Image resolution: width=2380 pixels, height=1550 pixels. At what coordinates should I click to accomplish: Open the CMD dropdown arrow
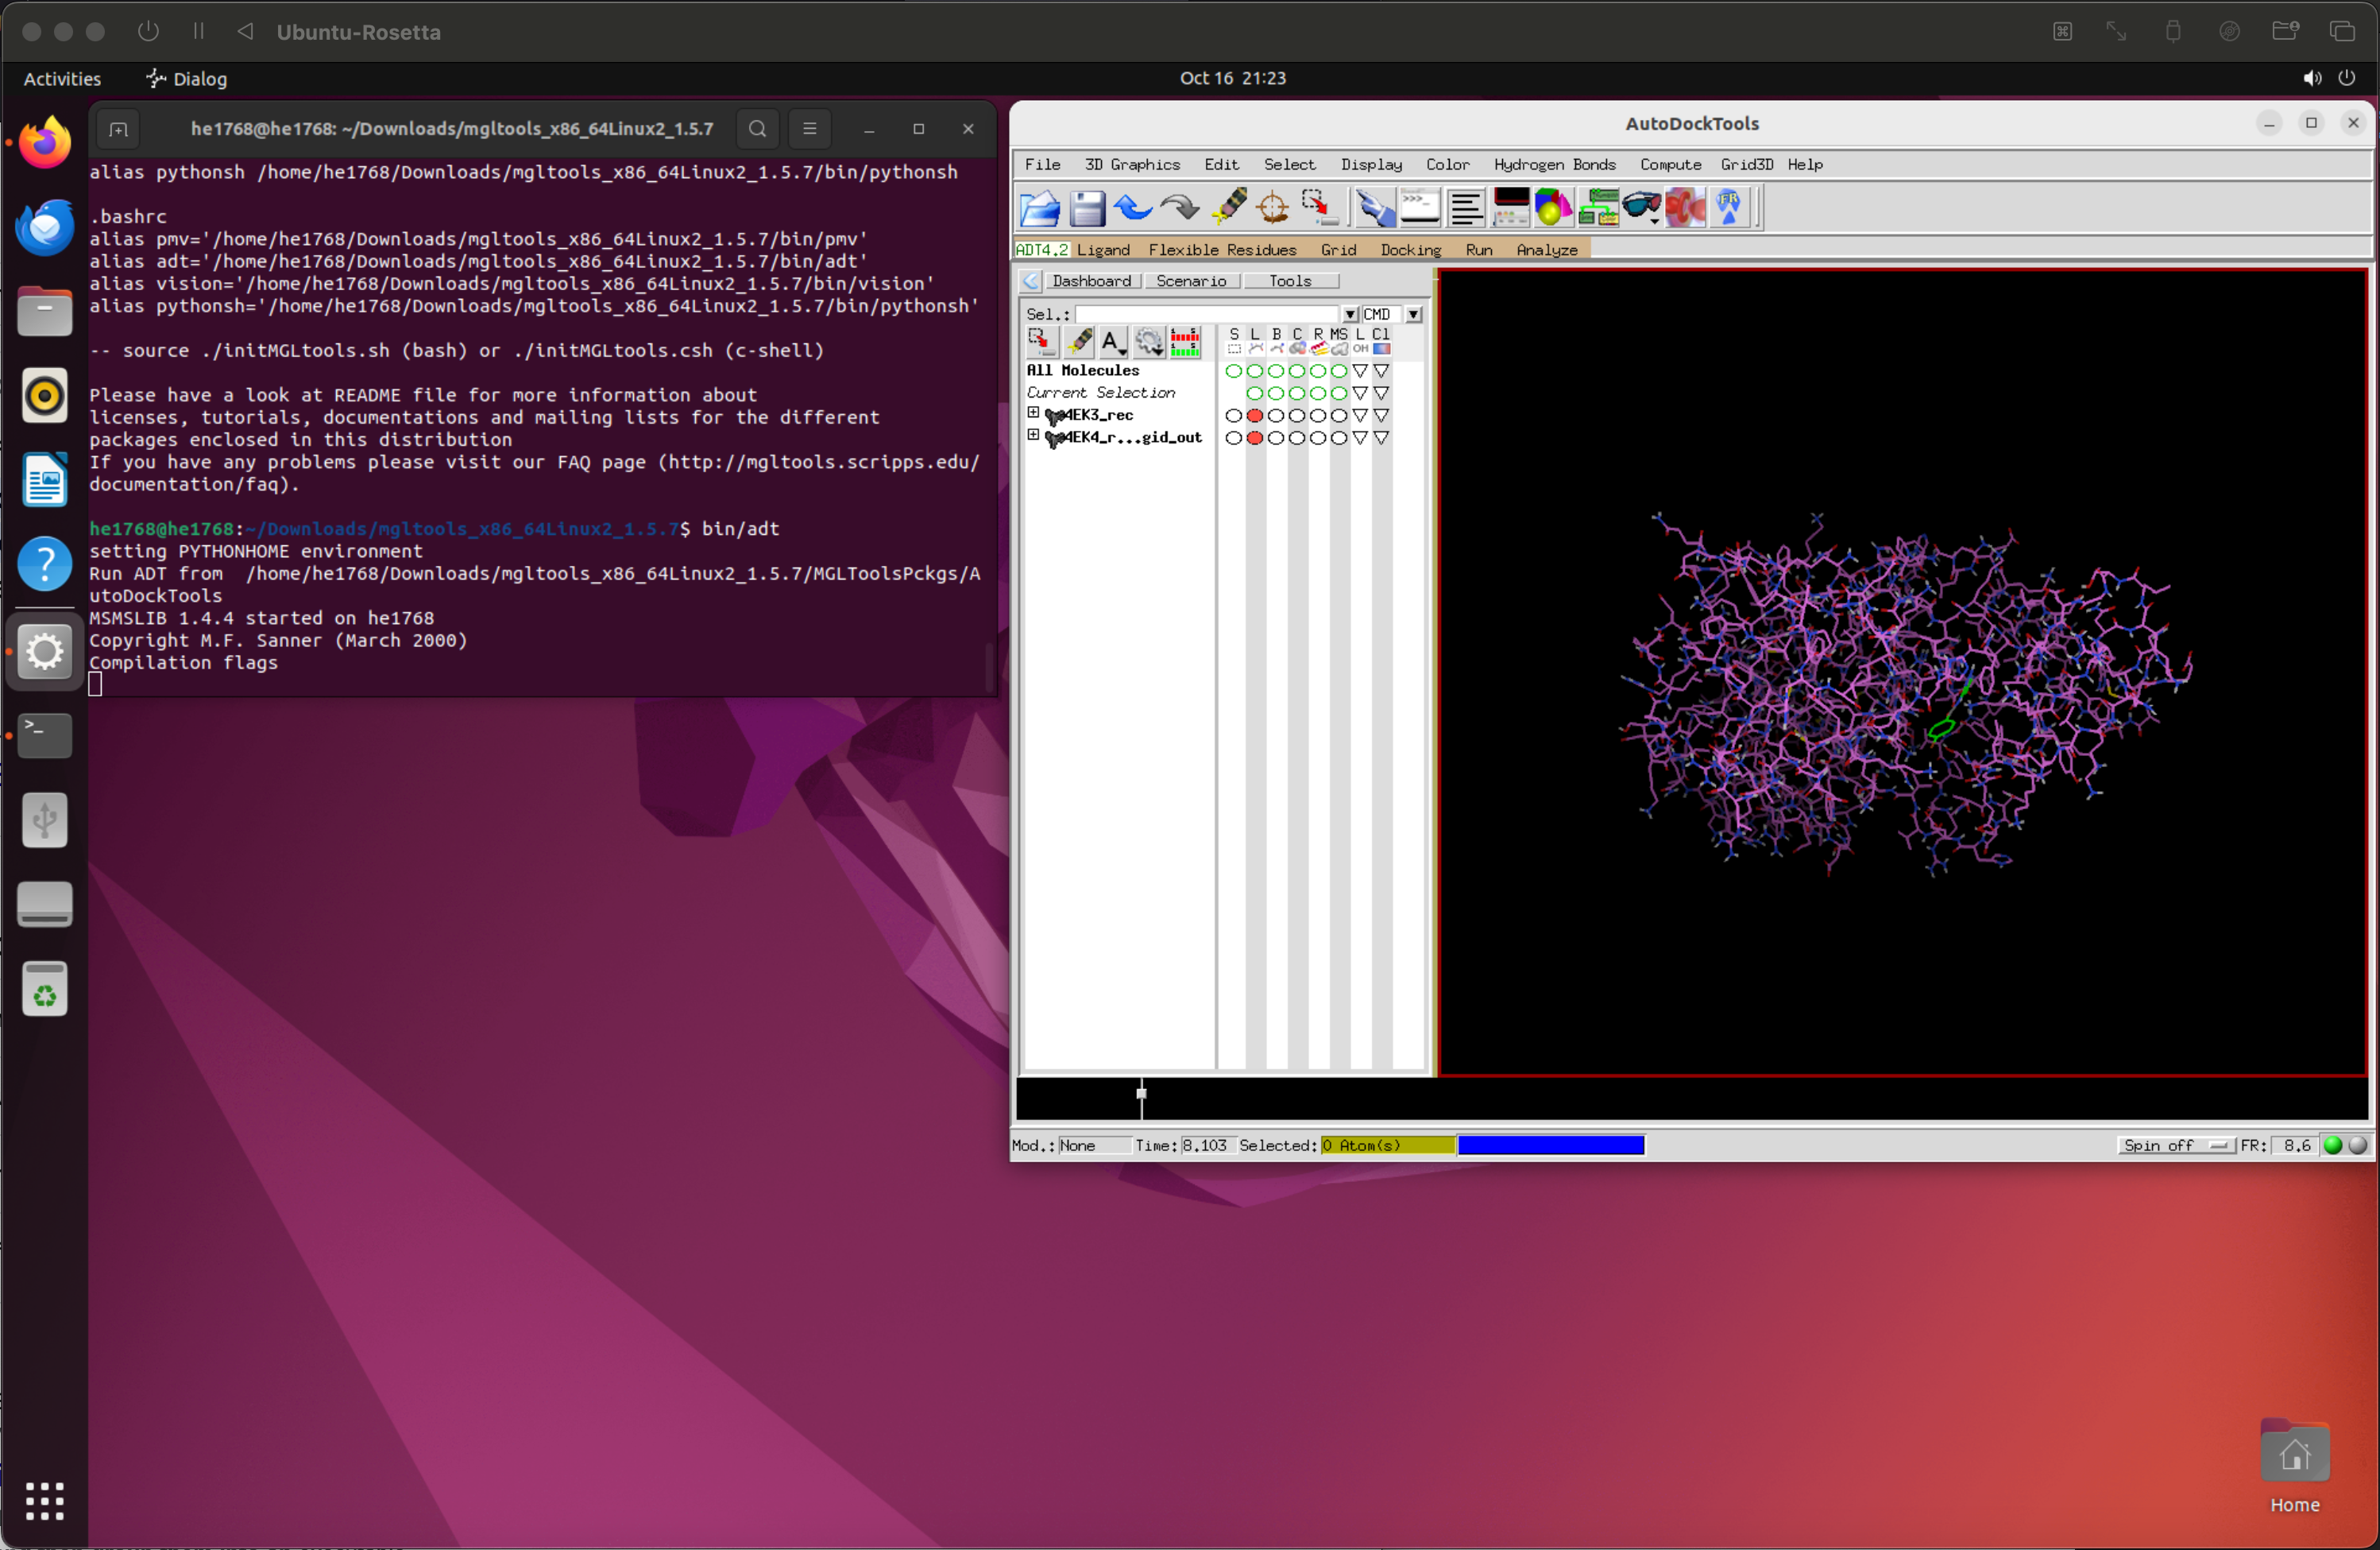tap(1413, 314)
